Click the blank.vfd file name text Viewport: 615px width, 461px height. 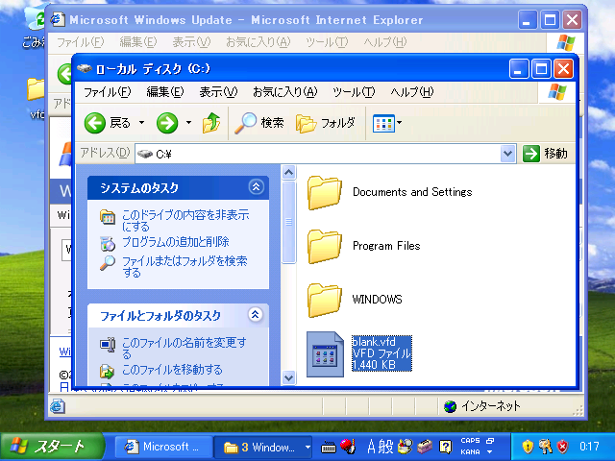pos(374,342)
